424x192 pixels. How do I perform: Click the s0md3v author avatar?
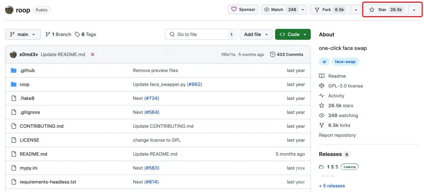[13, 54]
